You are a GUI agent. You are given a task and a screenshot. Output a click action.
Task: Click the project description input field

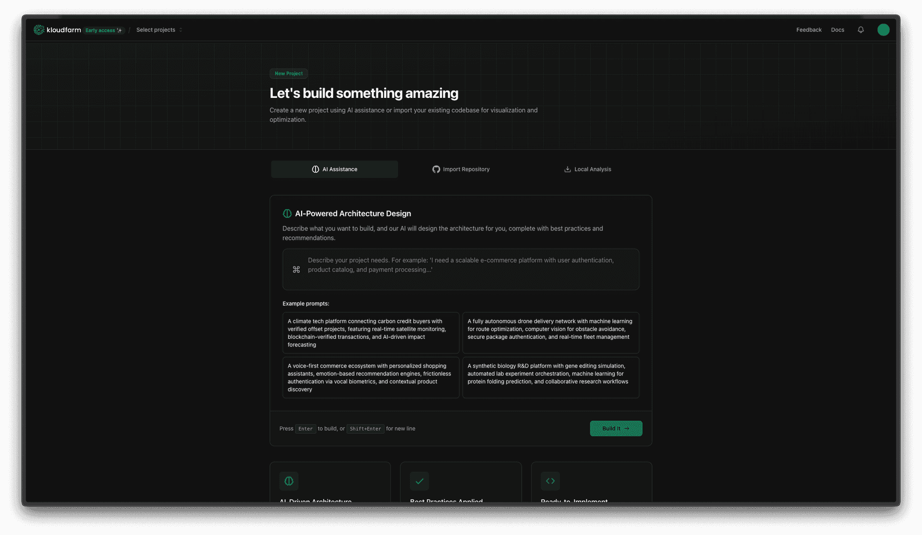click(461, 269)
